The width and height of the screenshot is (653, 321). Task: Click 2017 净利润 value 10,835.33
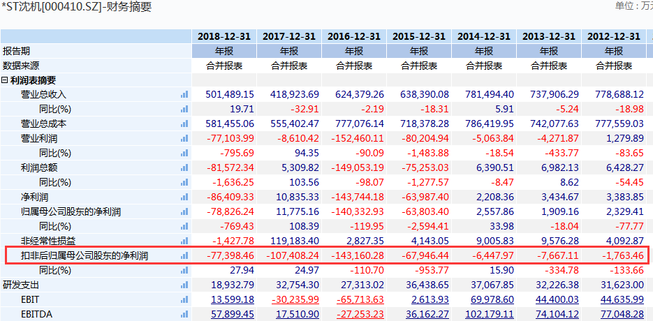coord(298,197)
